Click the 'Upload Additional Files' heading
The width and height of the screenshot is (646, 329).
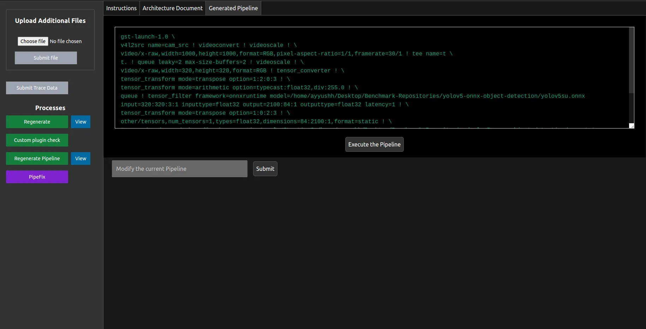click(50, 20)
